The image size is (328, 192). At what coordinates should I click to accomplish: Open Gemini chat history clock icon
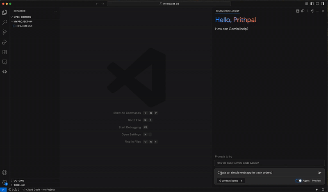pos(312,11)
